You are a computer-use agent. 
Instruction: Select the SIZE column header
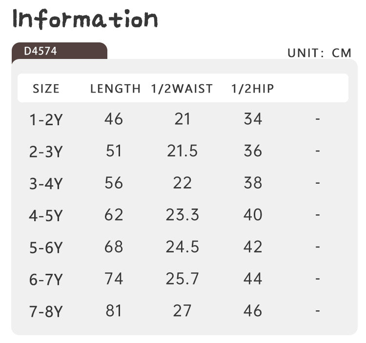click(46, 89)
